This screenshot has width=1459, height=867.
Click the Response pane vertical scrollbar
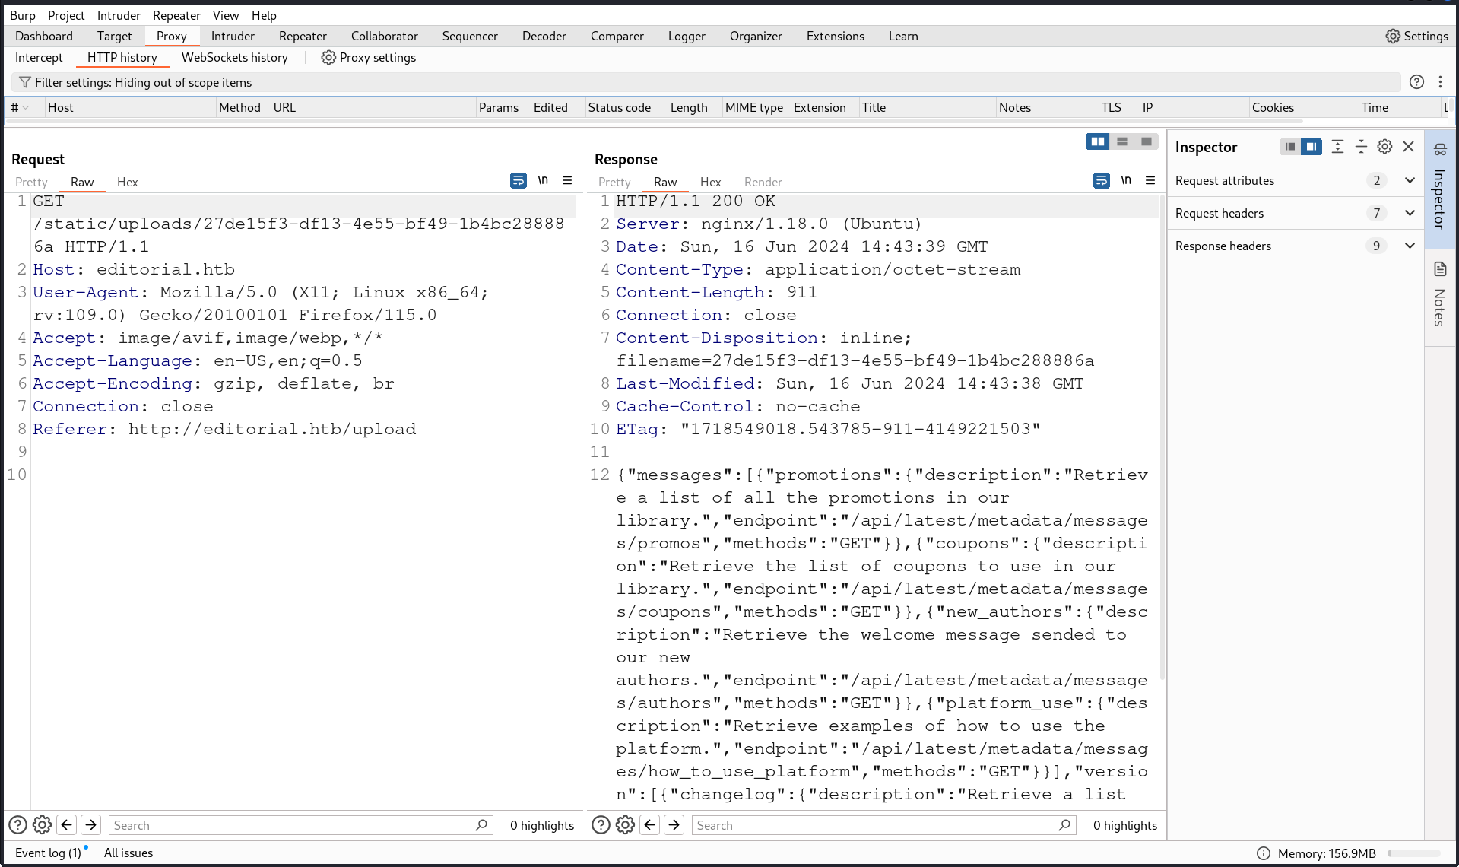(x=1161, y=437)
